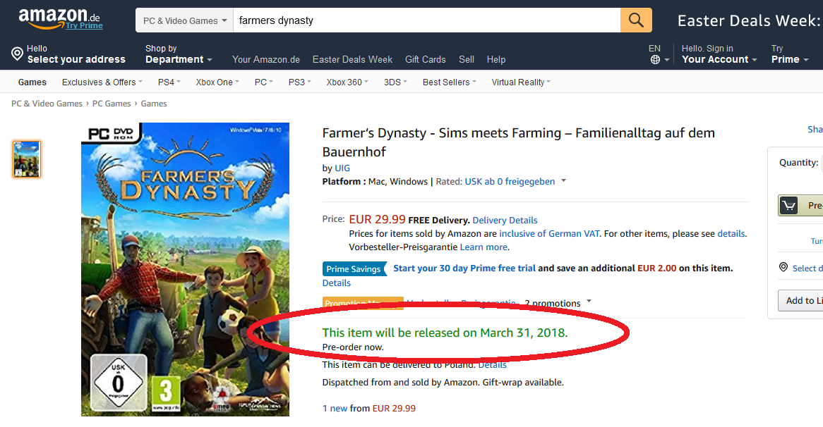Click the shopping cart pre-order icon
Image resolution: width=823 pixels, height=427 pixels.
788,205
